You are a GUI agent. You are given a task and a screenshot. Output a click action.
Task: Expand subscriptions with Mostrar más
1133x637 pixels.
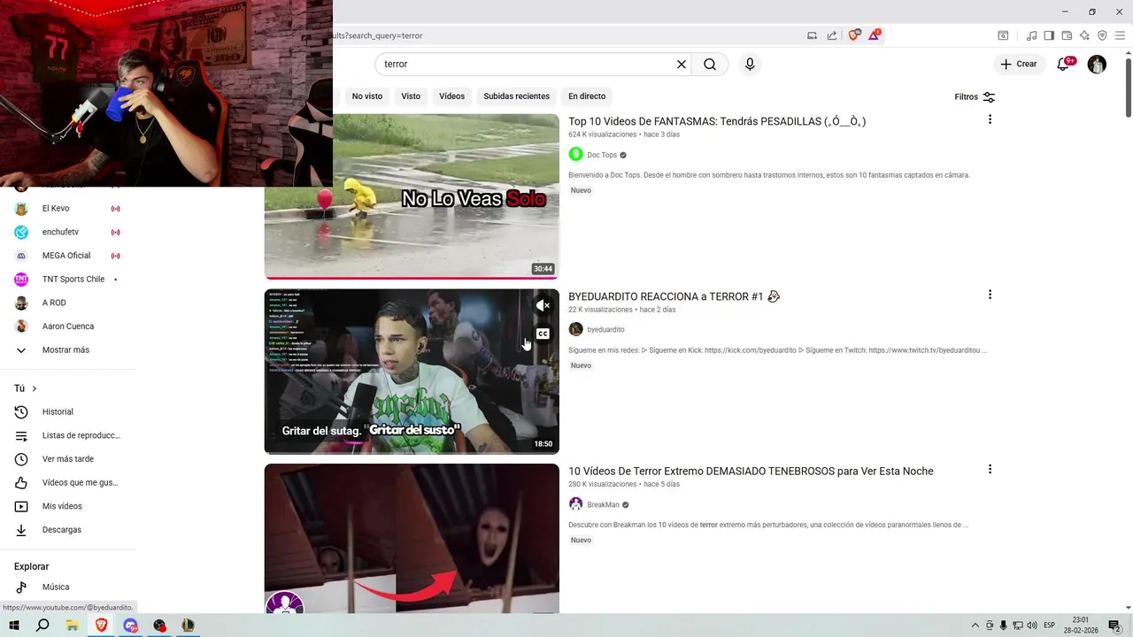(x=67, y=349)
